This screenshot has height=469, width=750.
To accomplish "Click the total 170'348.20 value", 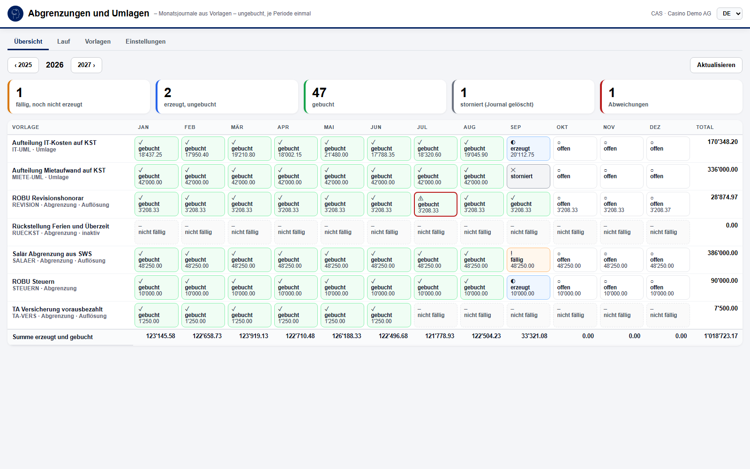I will tap(722, 142).
